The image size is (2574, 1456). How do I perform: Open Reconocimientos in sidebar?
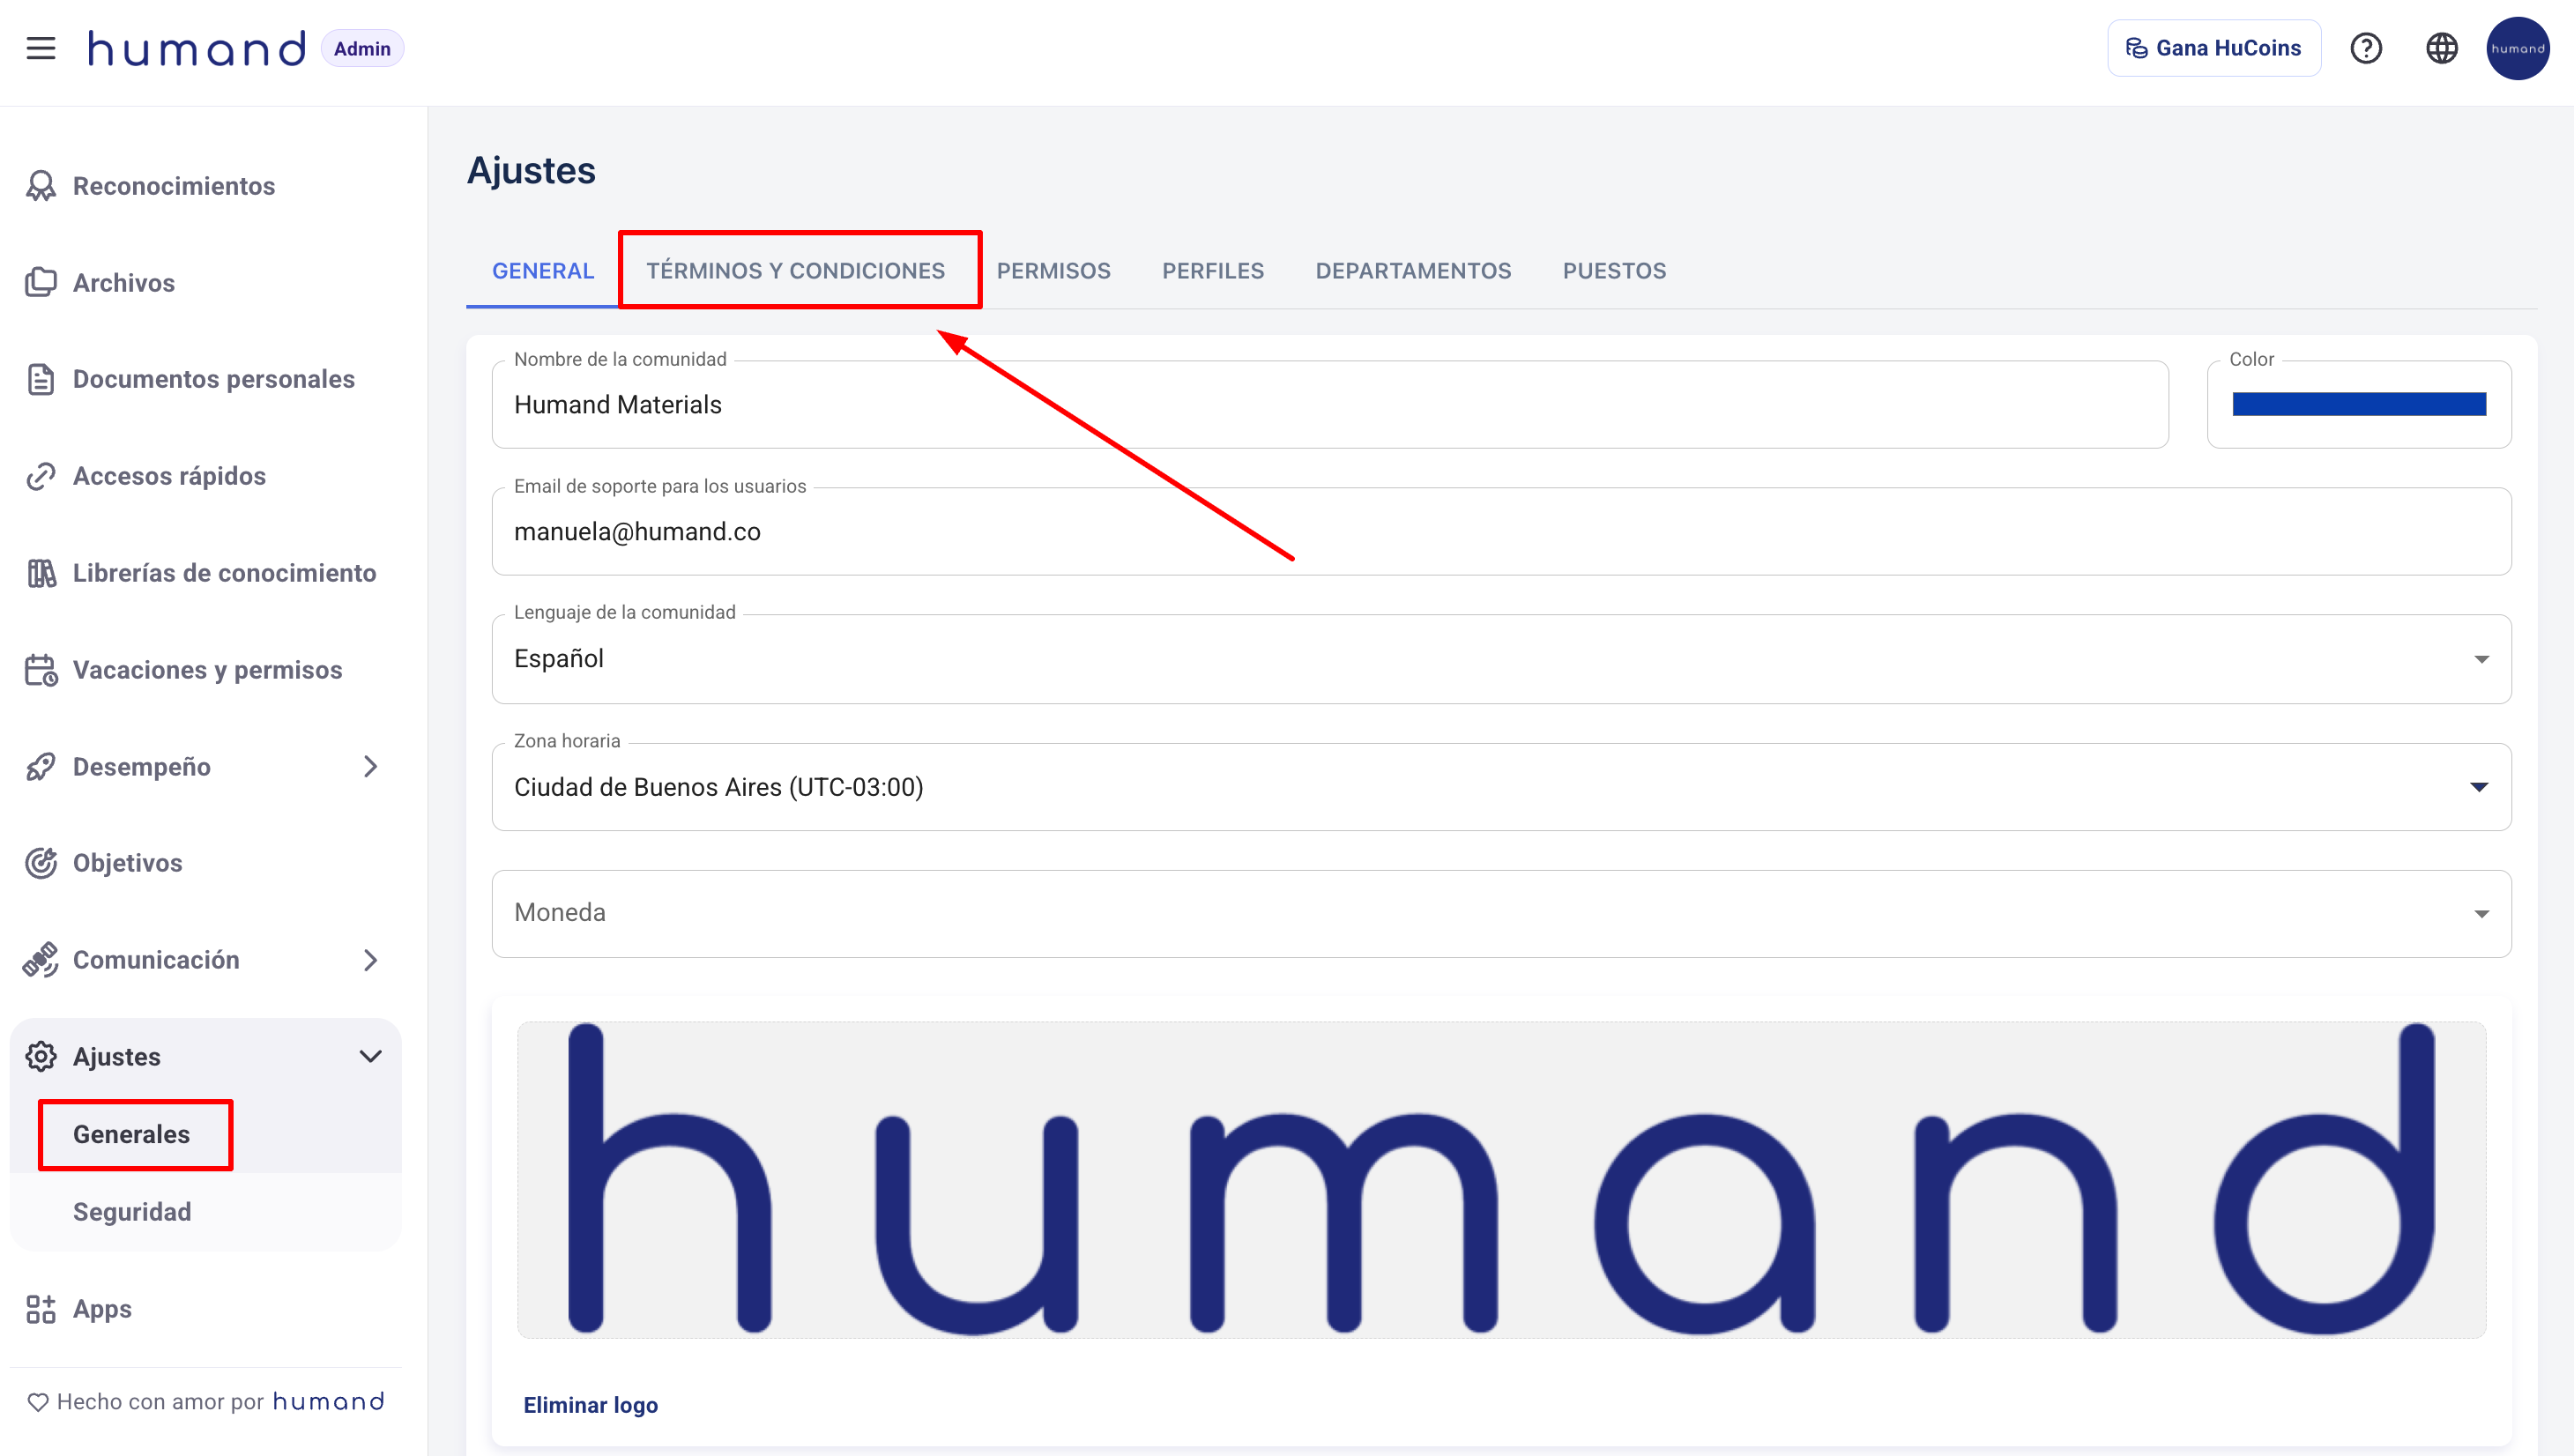(x=174, y=186)
